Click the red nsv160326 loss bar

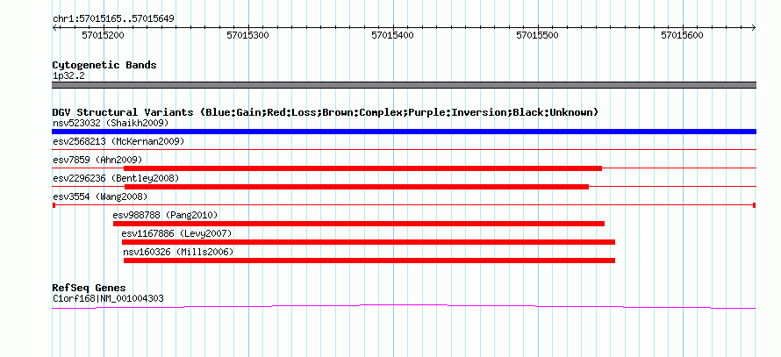369,261
